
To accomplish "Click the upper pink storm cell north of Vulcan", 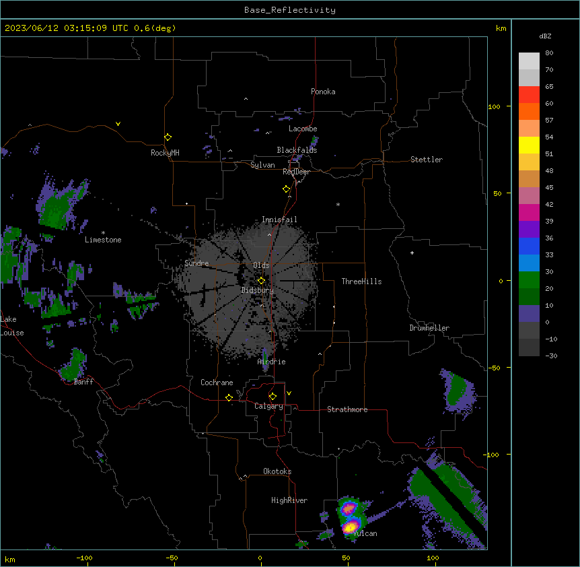I will point(349,509).
